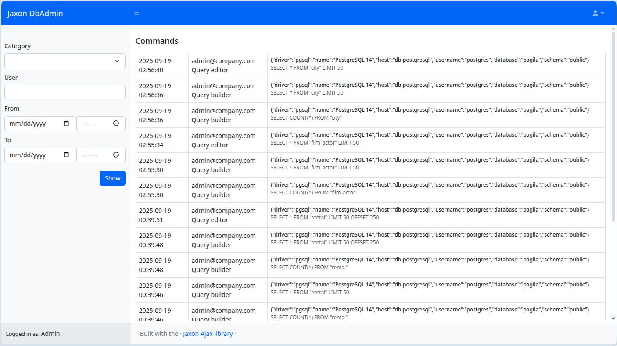Screen dimensions: 617x346
Task: Click the Logged in as Admin text
Action: tap(32, 334)
